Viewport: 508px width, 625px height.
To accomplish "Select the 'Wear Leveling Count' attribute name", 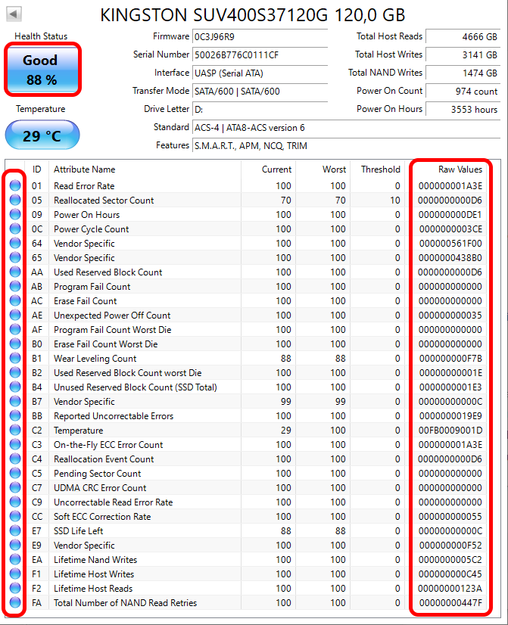I will click(95, 359).
